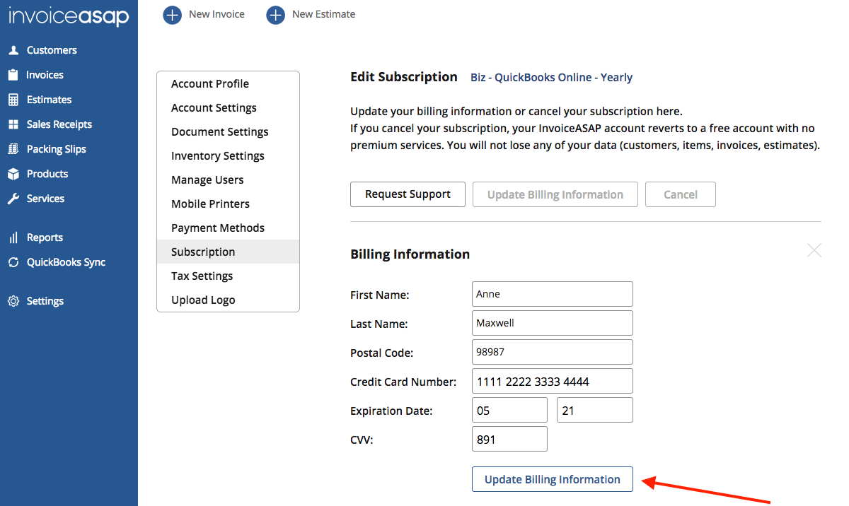849x506 pixels.
Task: Click the Invoices clipboard icon
Action: coord(13,75)
